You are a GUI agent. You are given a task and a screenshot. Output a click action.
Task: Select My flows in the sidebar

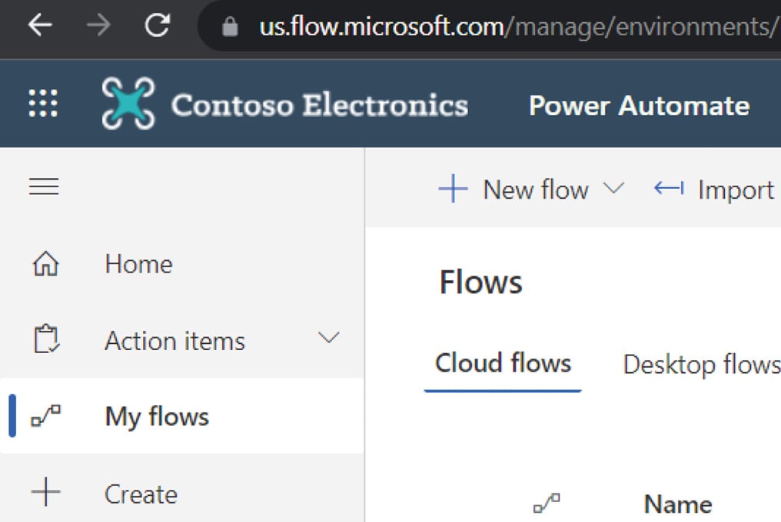[x=157, y=417]
